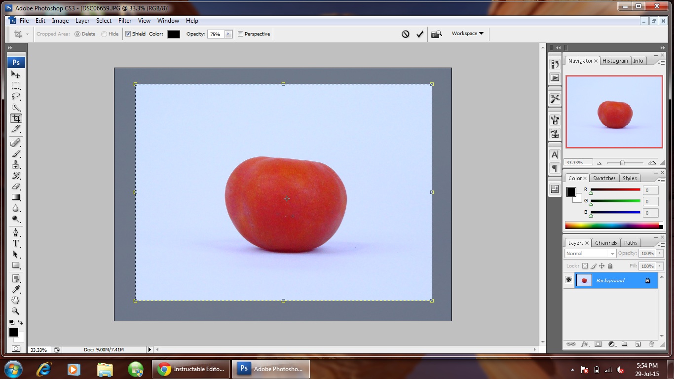This screenshot has height=379, width=674.
Task: Open the Color panel options menu
Action: 660,180
